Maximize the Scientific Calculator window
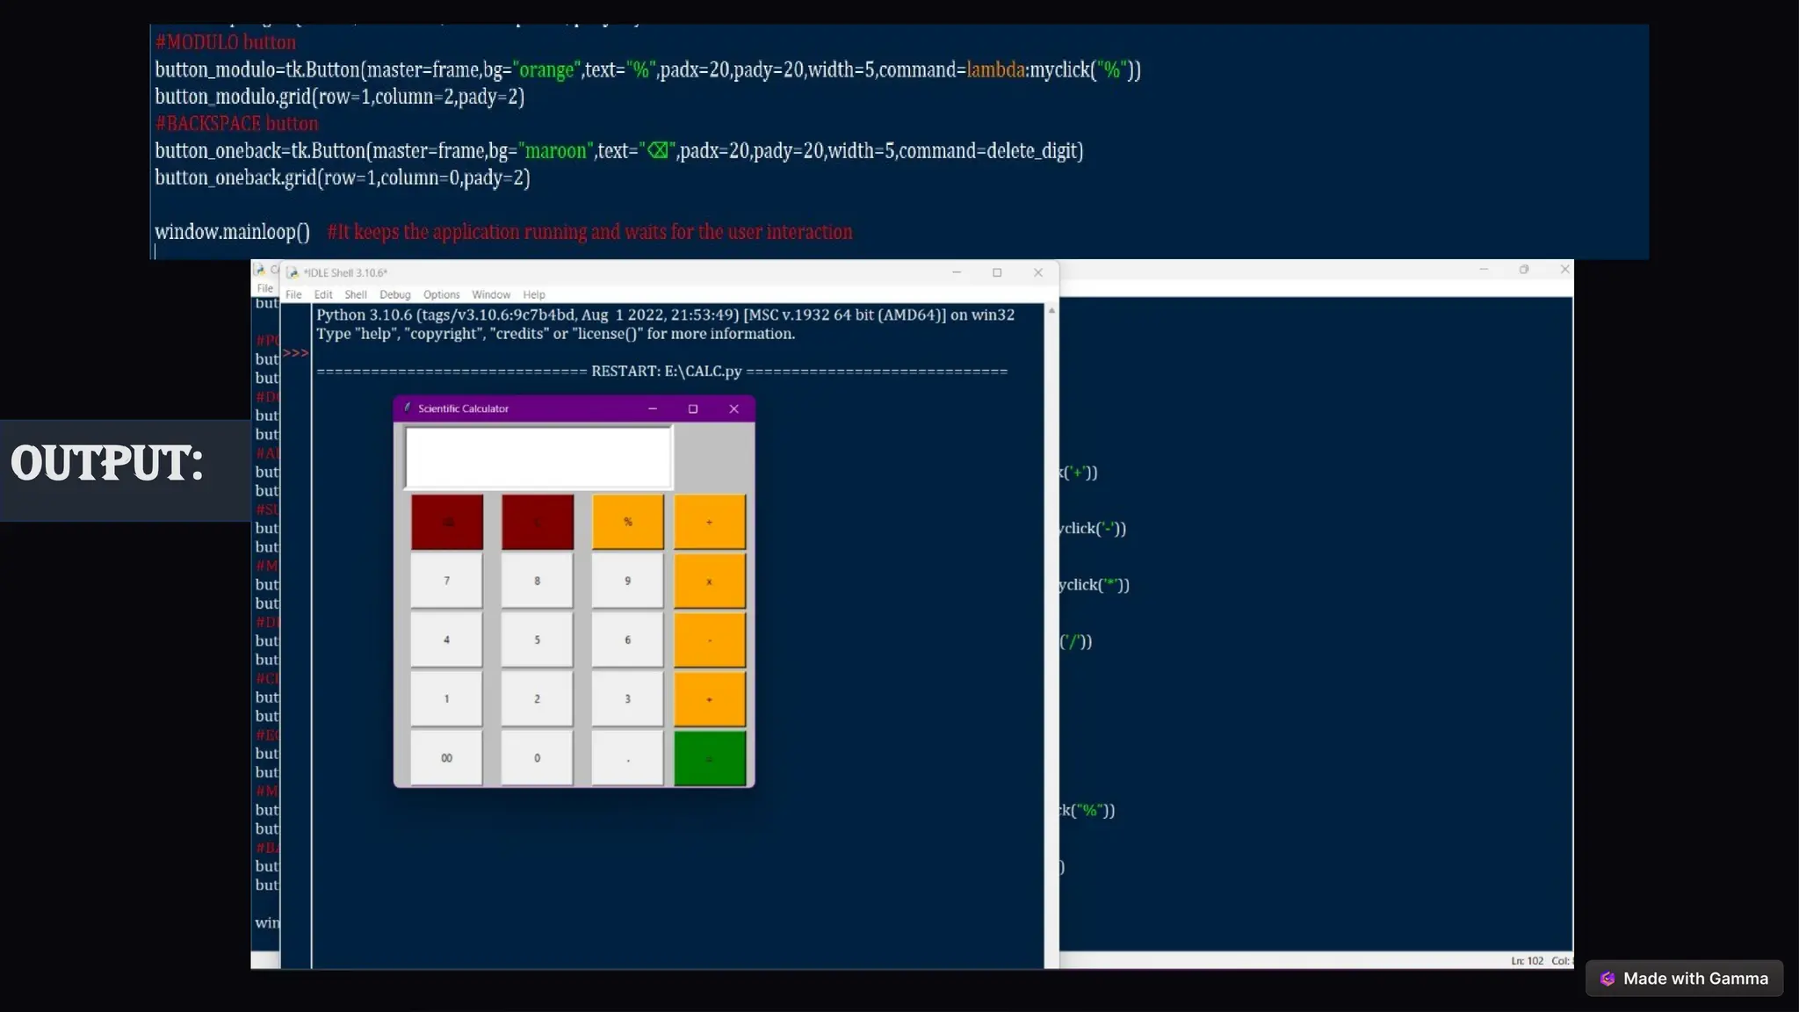1799x1012 pixels. (x=693, y=408)
